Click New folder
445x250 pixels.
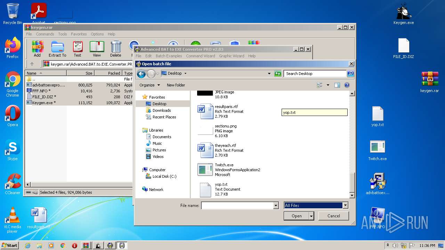click(x=176, y=85)
